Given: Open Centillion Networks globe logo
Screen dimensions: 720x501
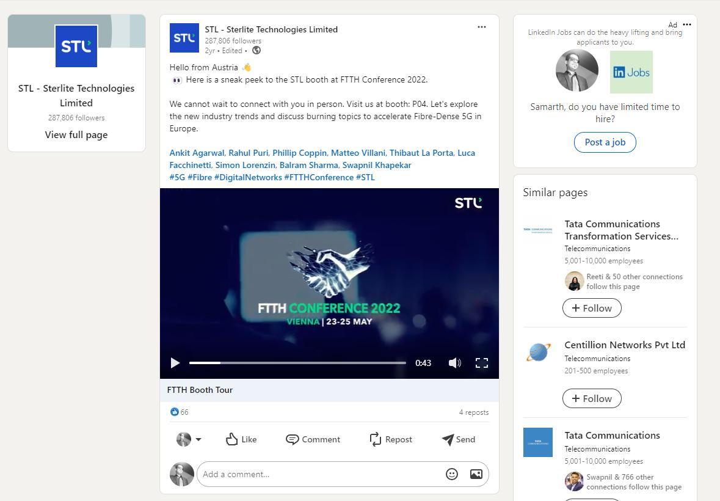Looking at the screenshot, I should (x=538, y=352).
